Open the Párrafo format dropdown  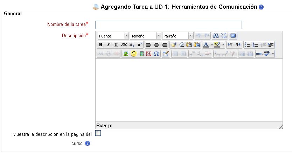190,36
